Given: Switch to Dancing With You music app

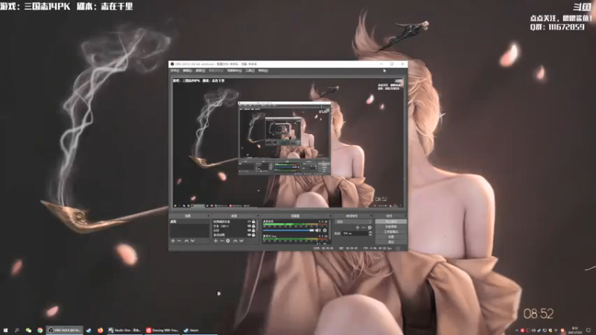Looking at the screenshot, I should tap(162, 331).
